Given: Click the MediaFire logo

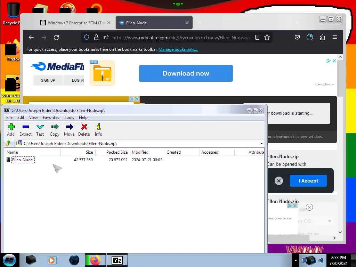Looking at the screenshot, I should point(57,66).
